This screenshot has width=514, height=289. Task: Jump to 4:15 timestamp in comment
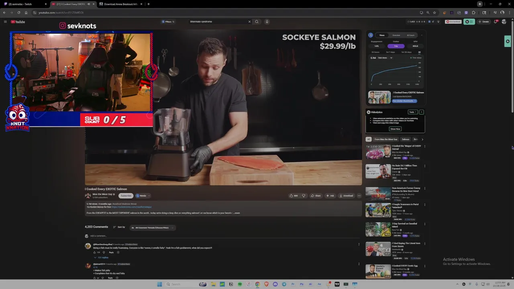click(95, 267)
